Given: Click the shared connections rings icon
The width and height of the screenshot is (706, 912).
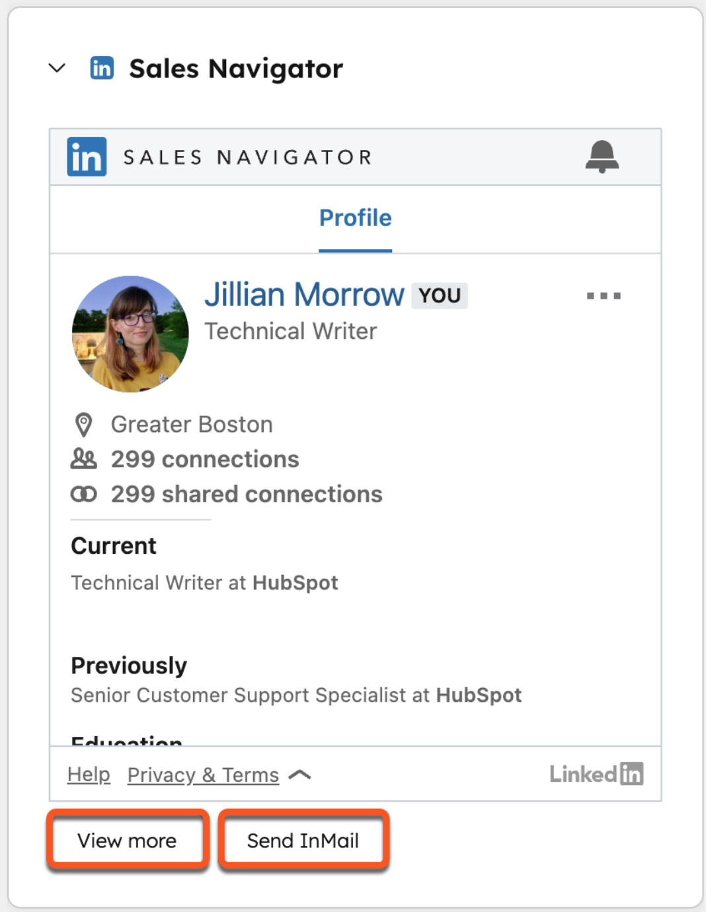Looking at the screenshot, I should pyautogui.click(x=84, y=494).
